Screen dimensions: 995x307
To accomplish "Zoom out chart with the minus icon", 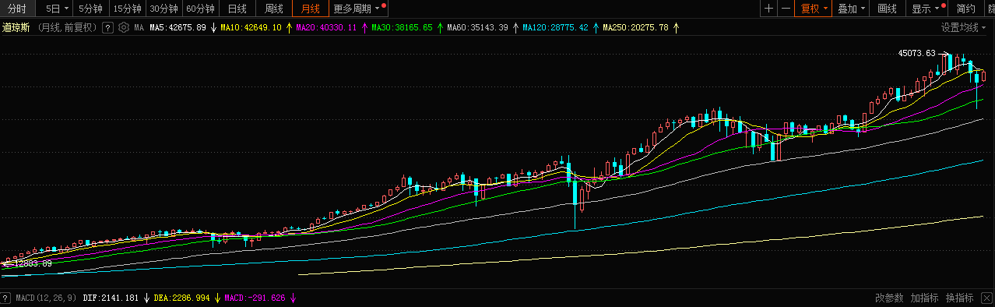I will click(786, 9).
